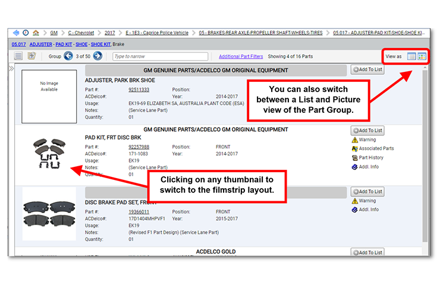The image size is (440, 285).
Task: Go to the home icon
Action: point(36,33)
